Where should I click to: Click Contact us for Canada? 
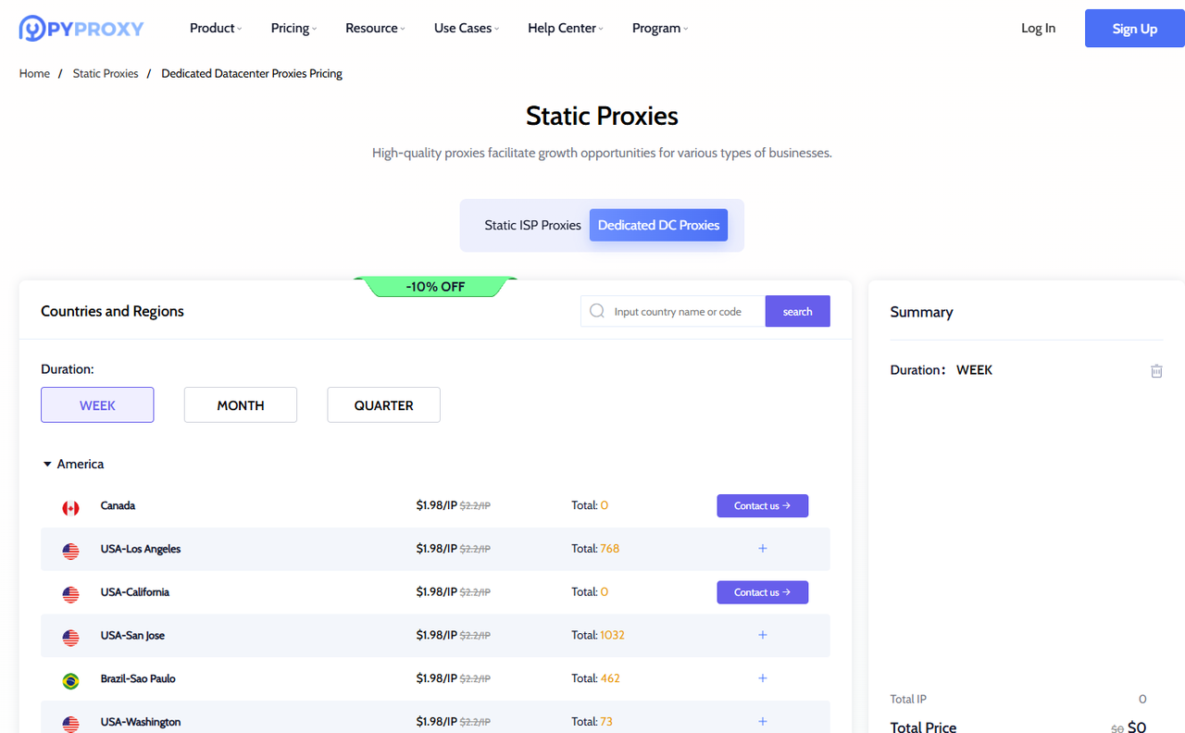click(762, 505)
